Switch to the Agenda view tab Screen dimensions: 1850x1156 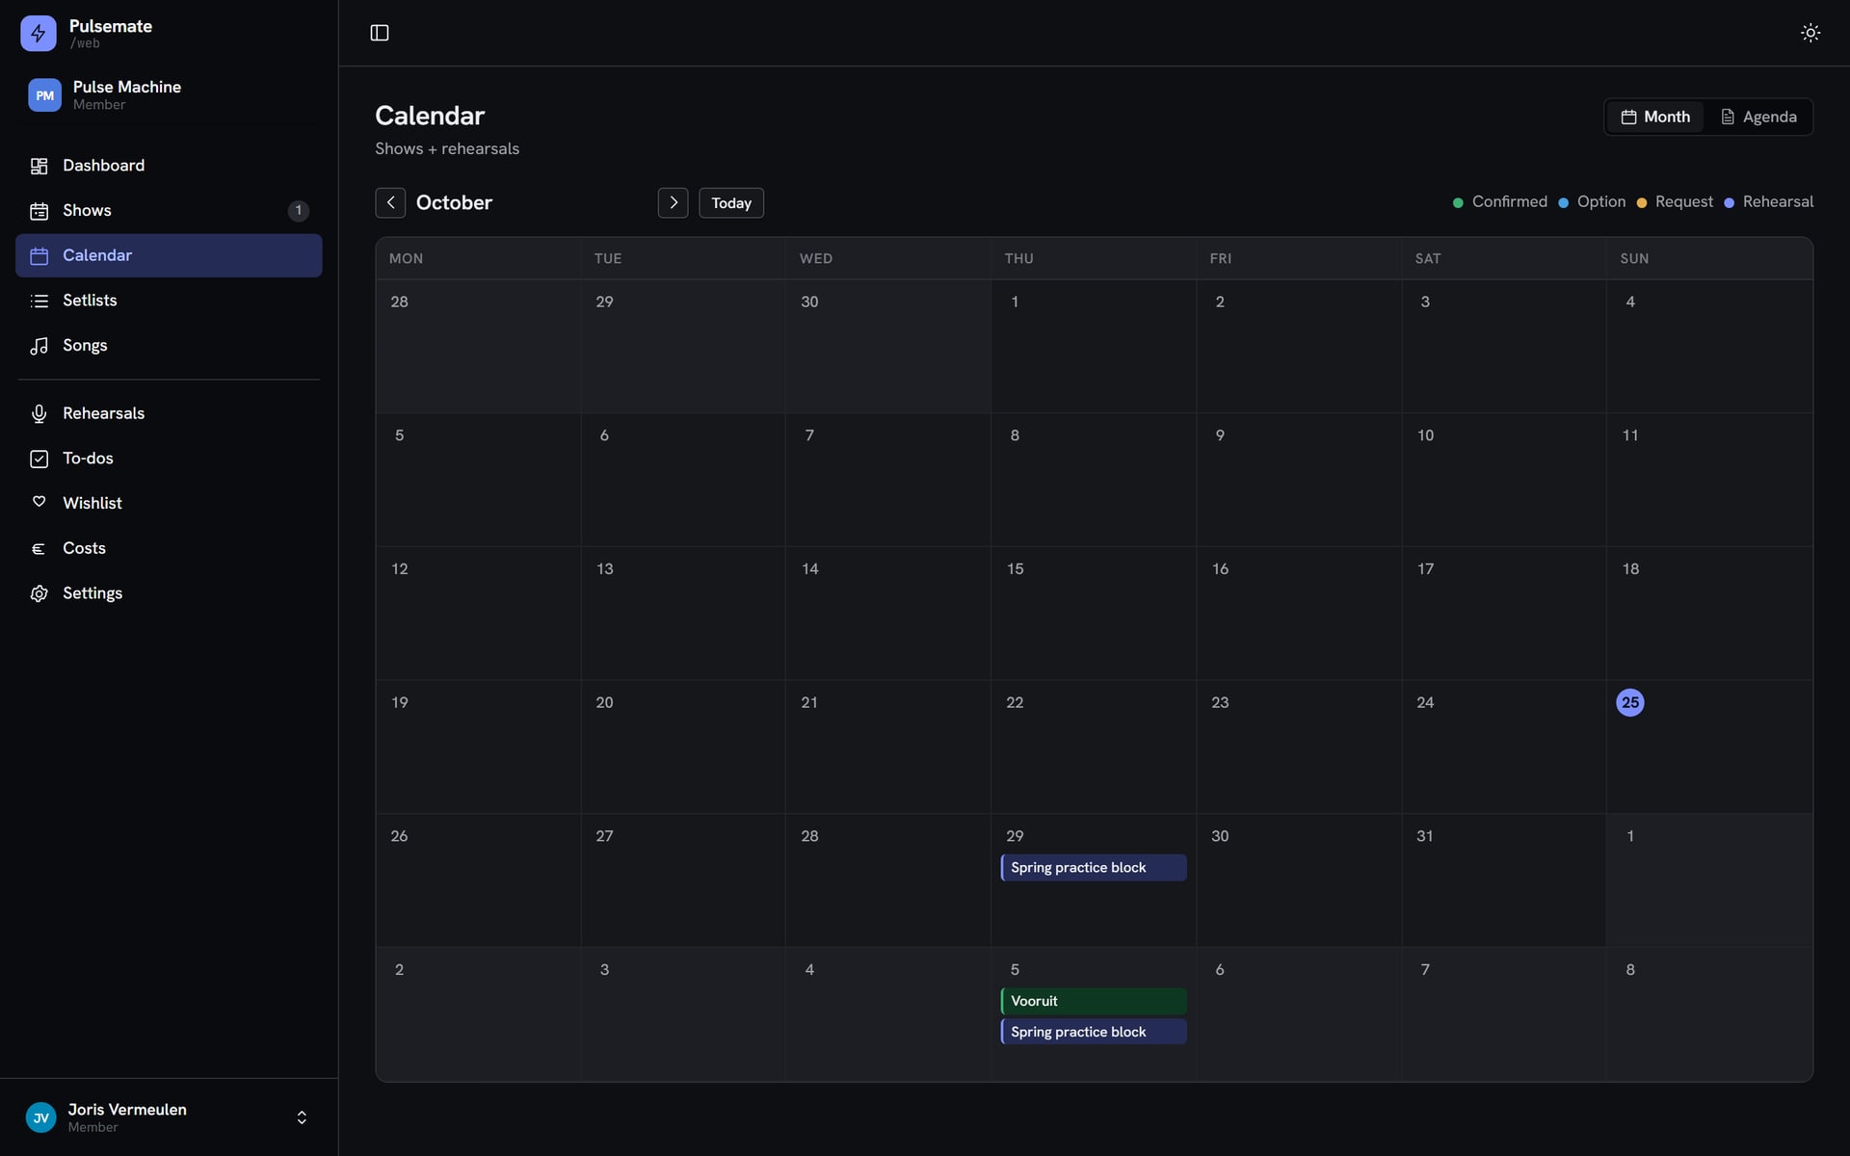click(1758, 117)
